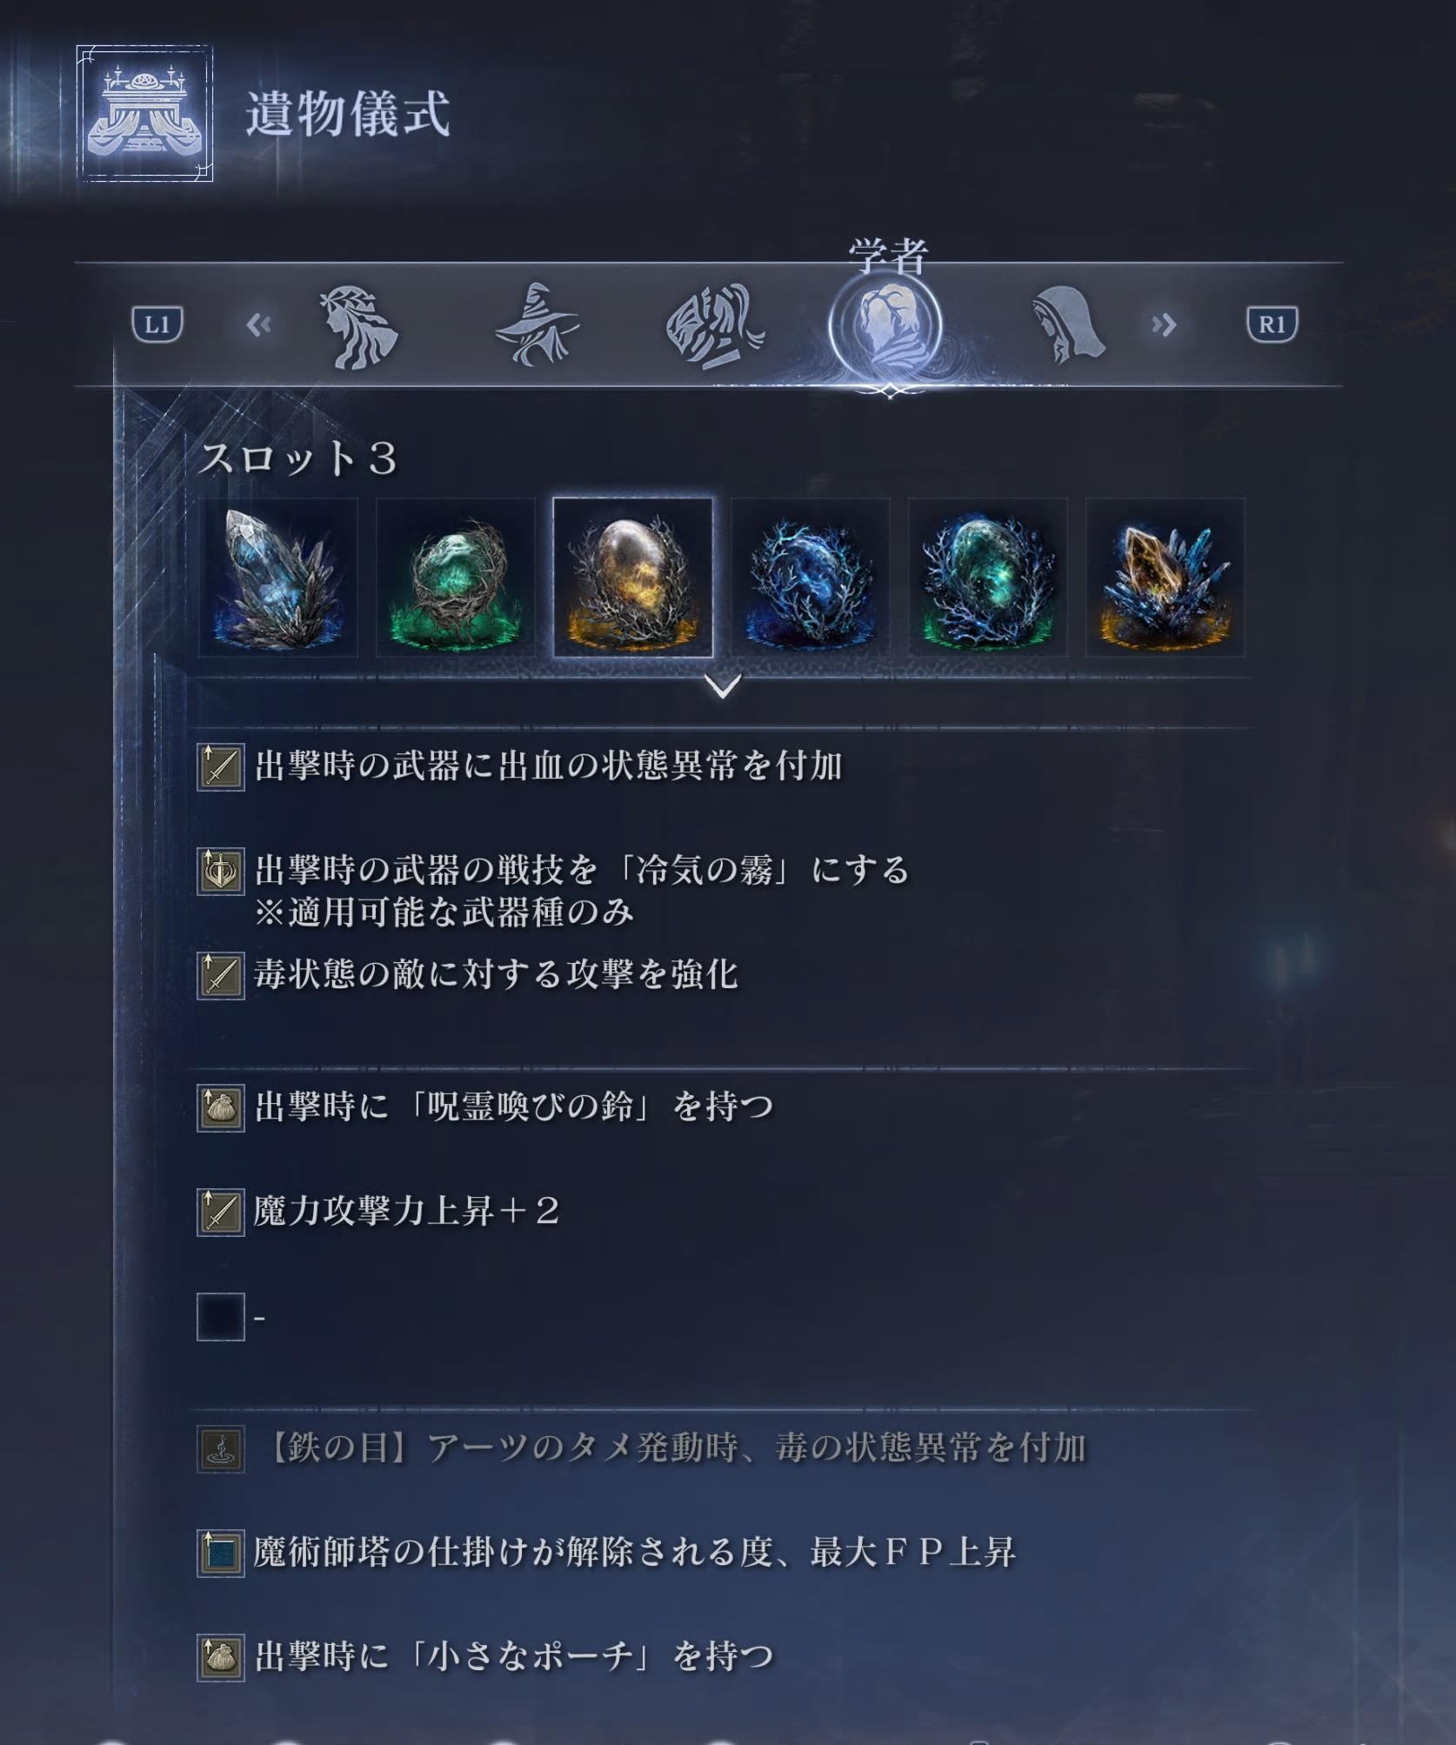Select the amber crystal relic in last slot
Image resolution: width=1456 pixels, height=1745 pixels.
click(x=1165, y=578)
